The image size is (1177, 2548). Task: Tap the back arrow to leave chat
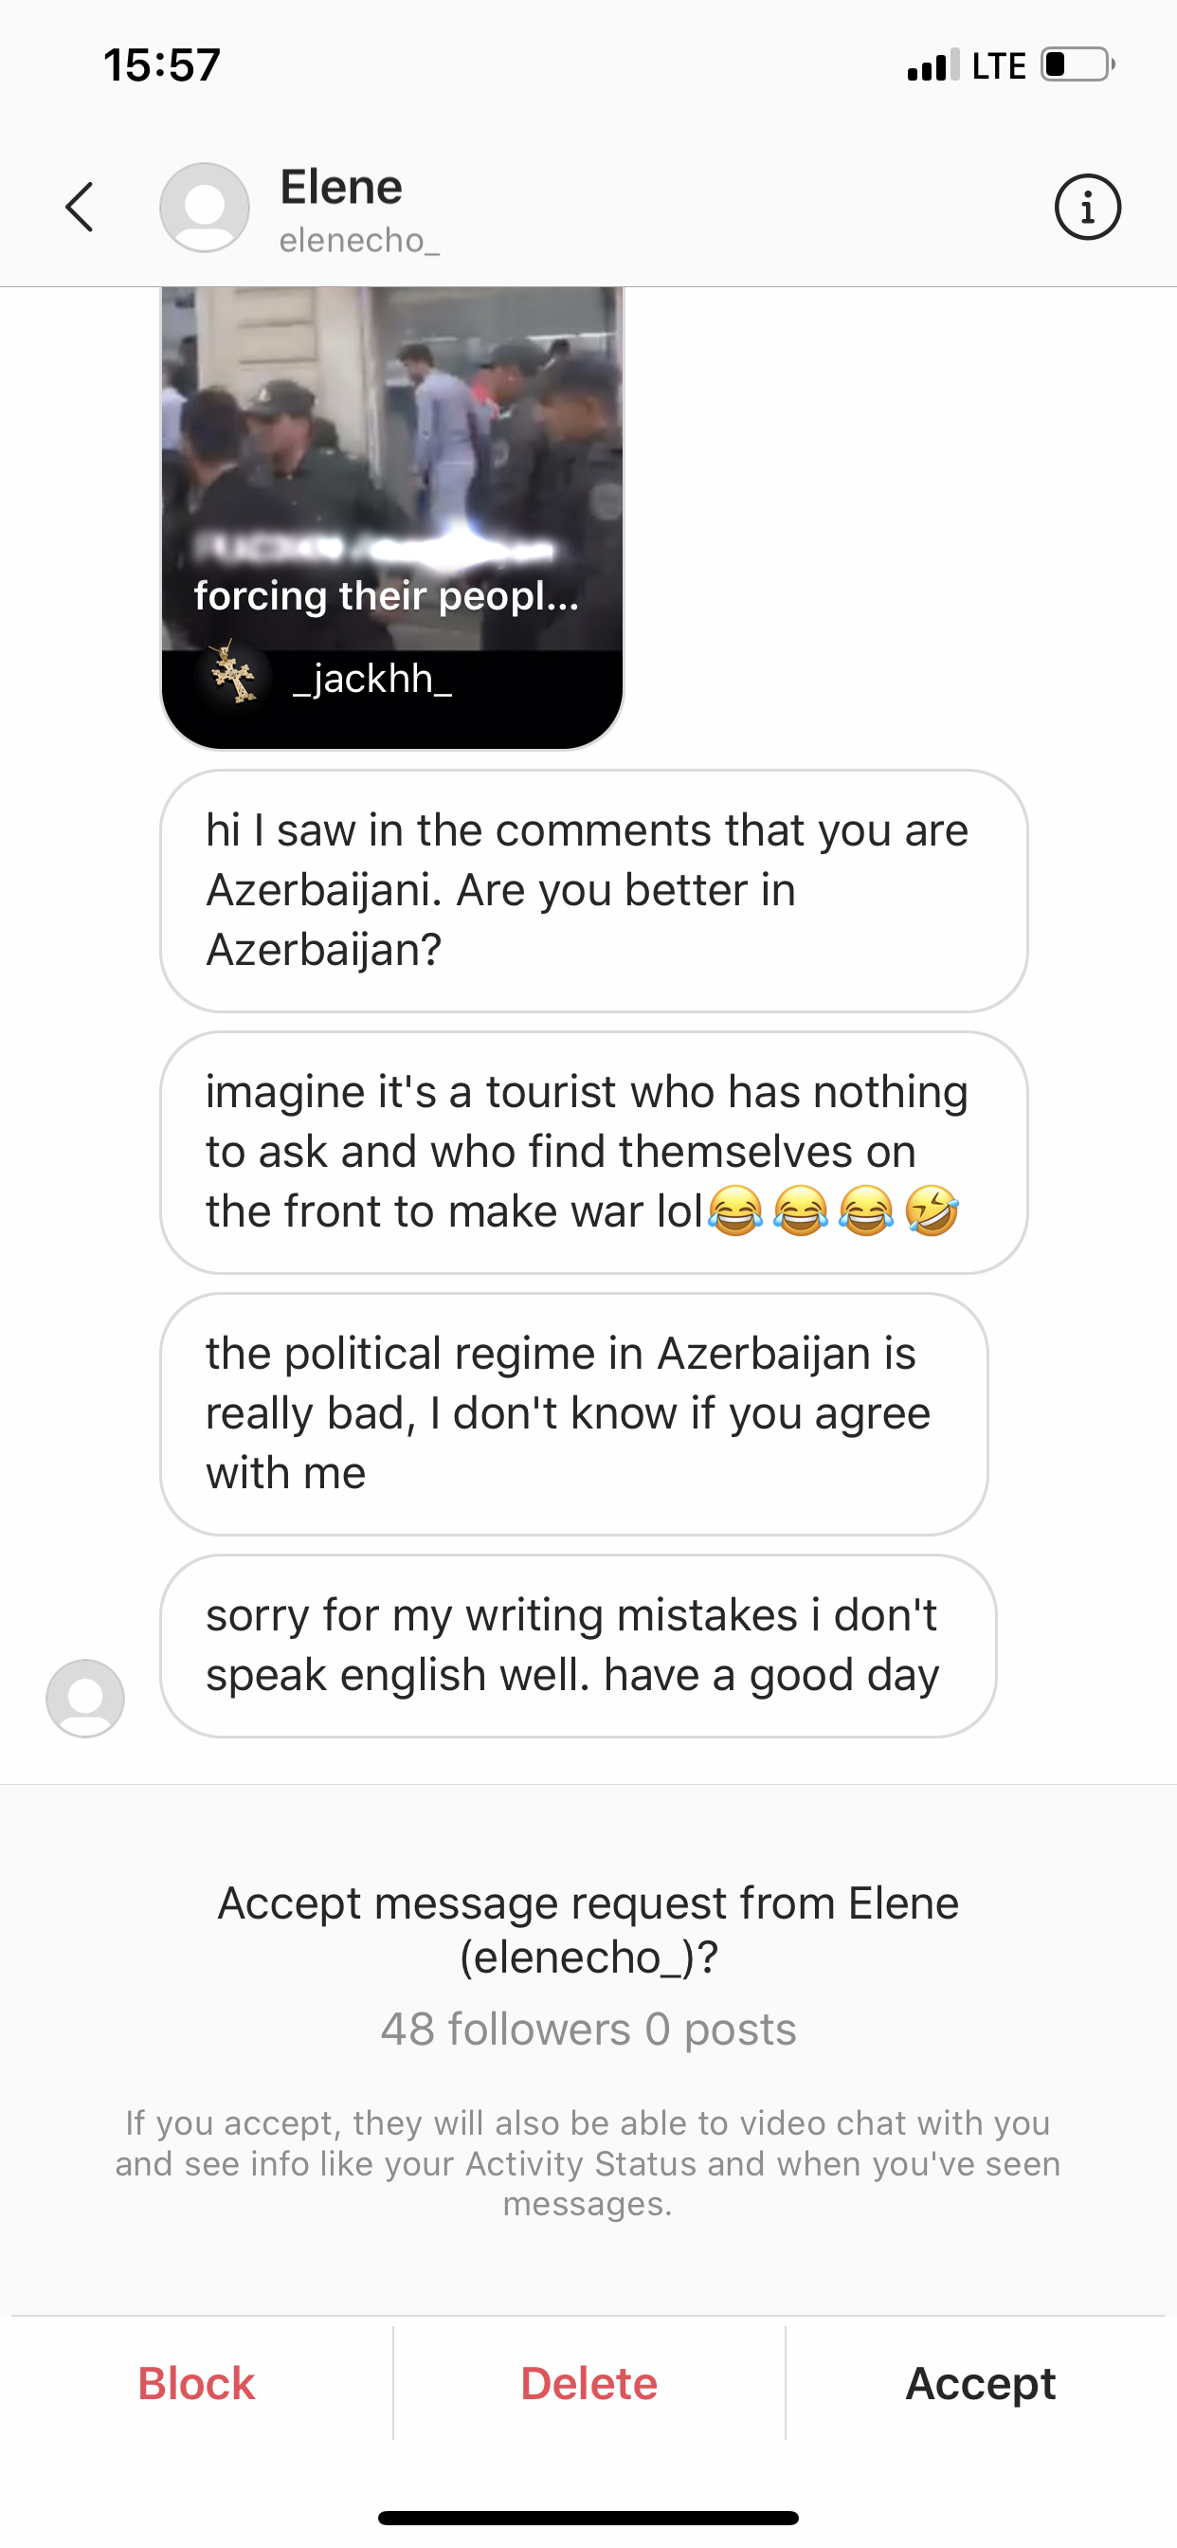pyautogui.click(x=81, y=207)
